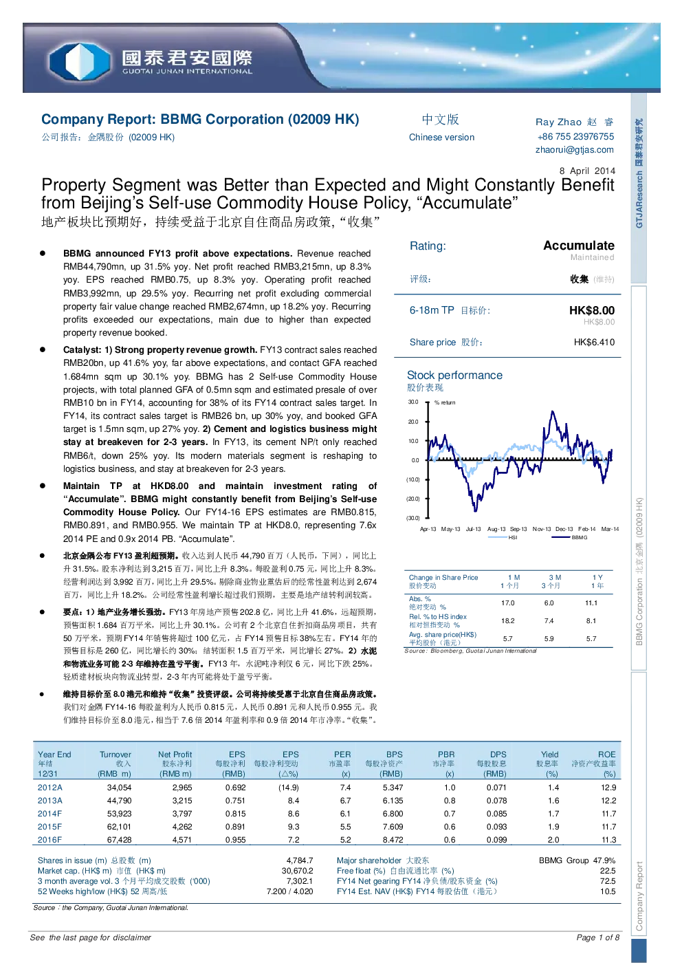This screenshot has width=682, height=965.
Task: Click Abs. % 1 month value 17.0
Action: (x=507, y=603)
